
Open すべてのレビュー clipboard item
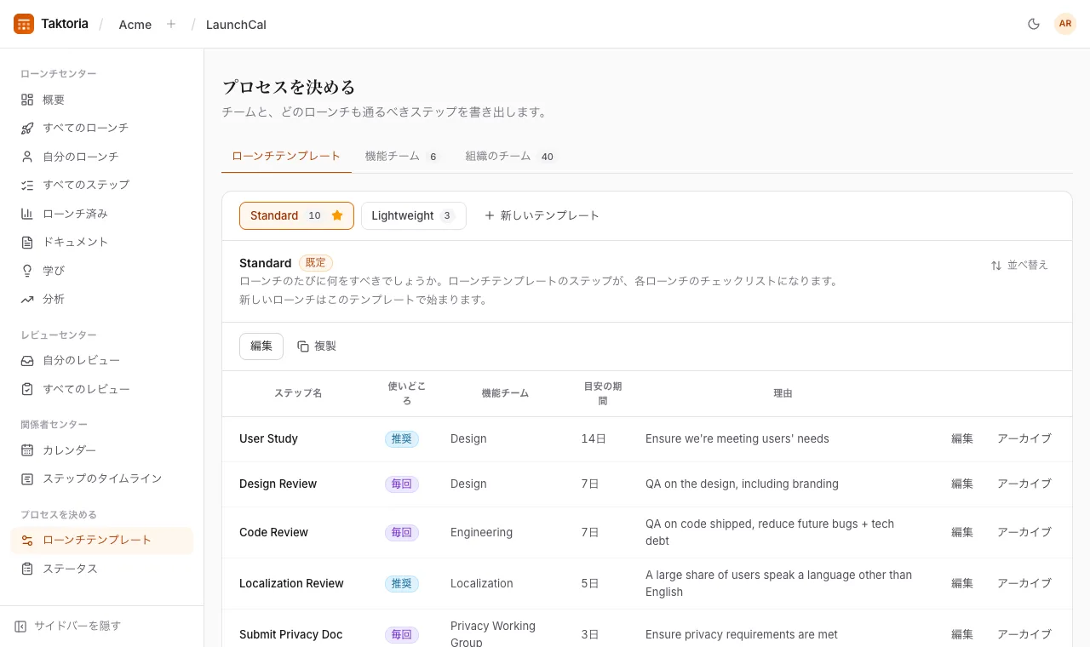click(x=101, y=389)
